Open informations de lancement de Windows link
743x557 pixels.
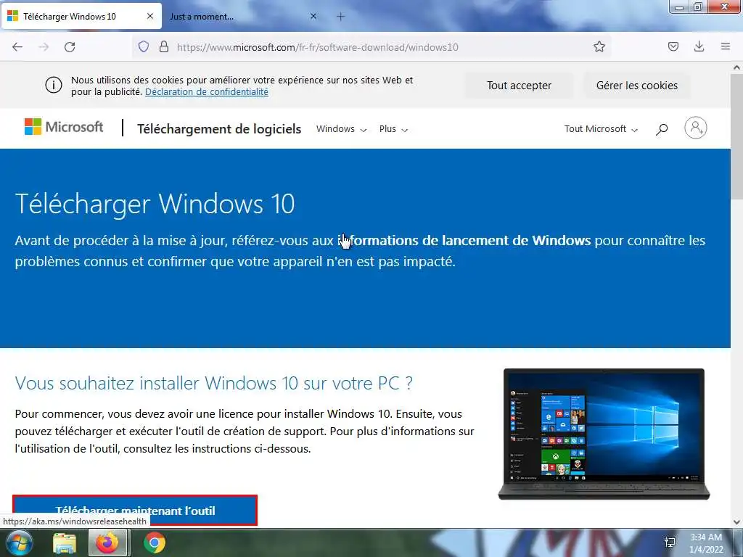pos(464,241)
